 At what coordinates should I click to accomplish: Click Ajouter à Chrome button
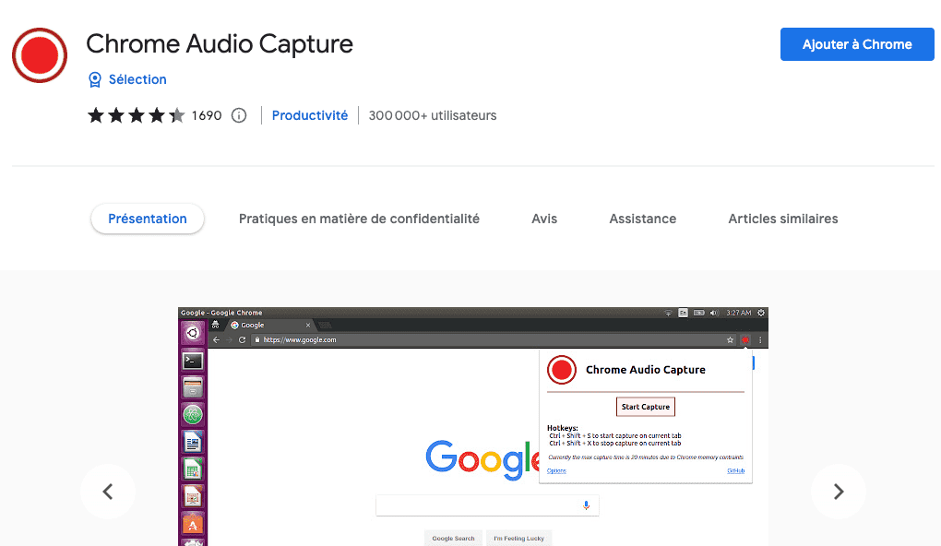(857, 44)
